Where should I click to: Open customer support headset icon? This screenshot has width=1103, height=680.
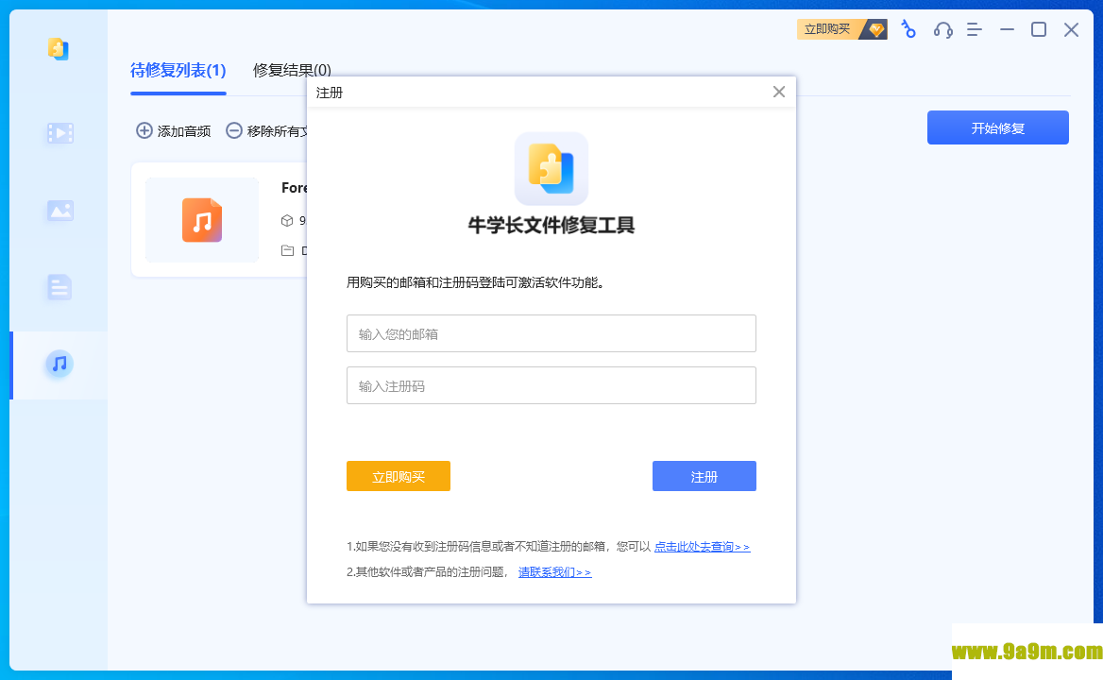pos(942,29)
